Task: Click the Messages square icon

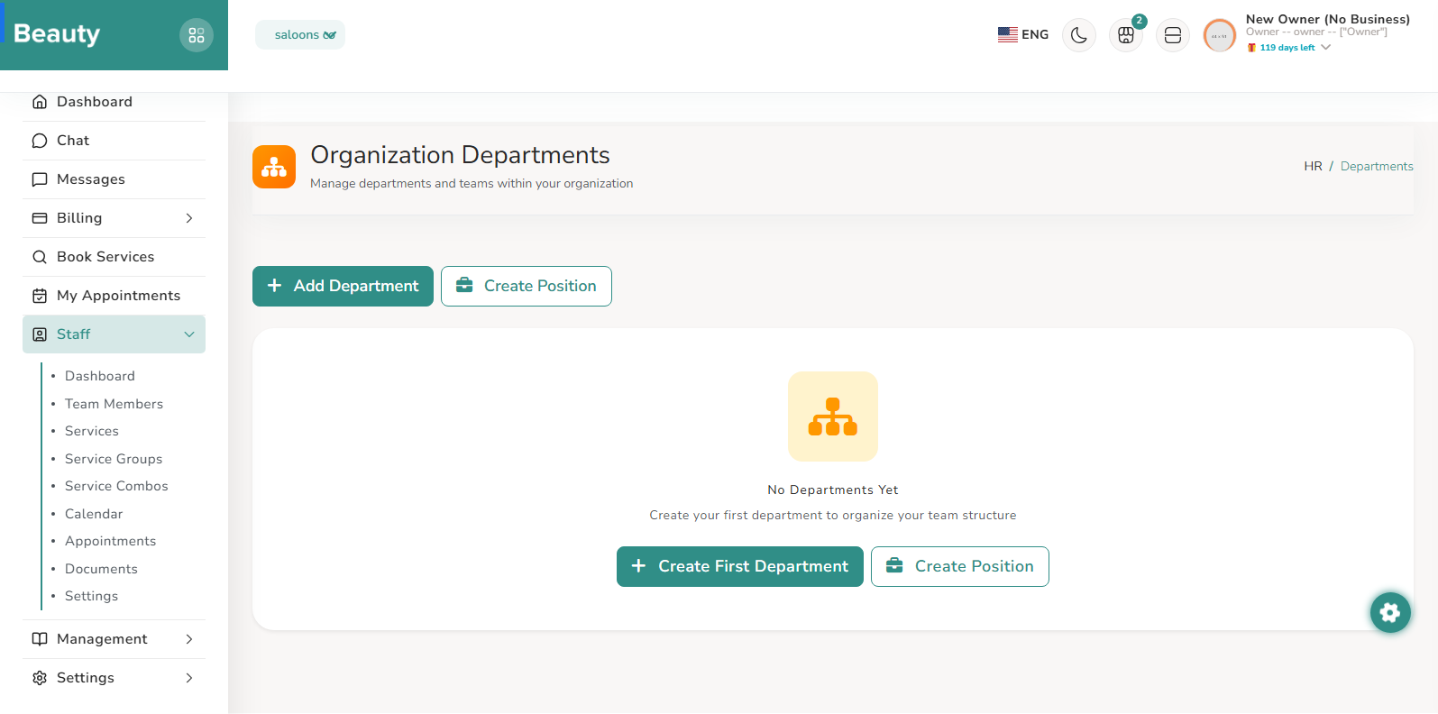Action: [40, 179]
